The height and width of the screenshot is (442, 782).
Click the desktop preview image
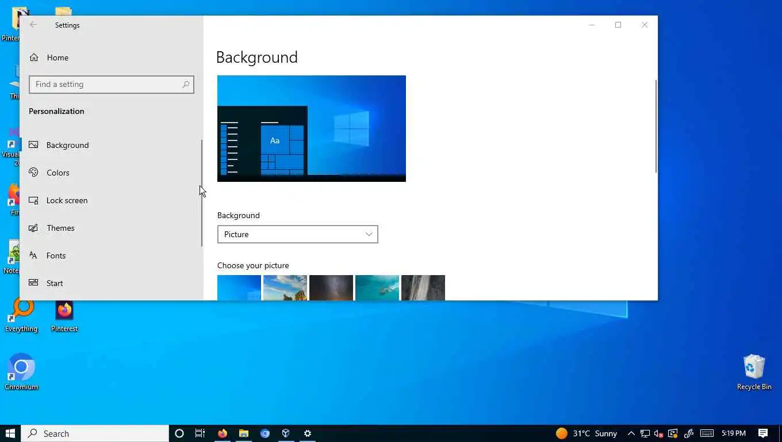point(312,128)
